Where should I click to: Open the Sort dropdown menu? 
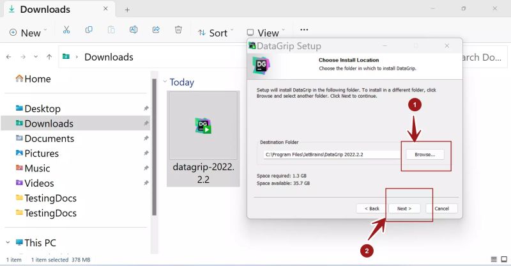click(x=216, y=33)
